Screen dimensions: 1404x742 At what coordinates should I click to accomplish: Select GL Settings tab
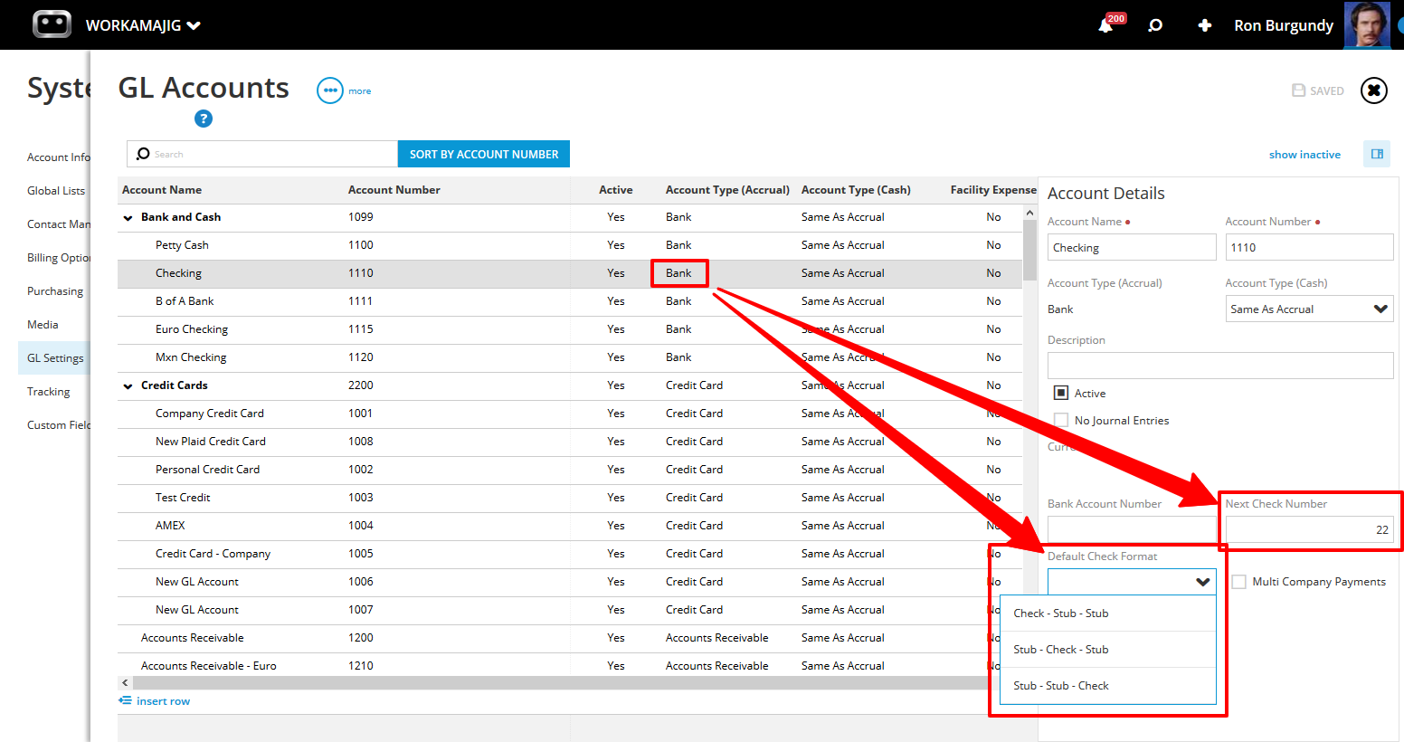[x=55, y=358]
